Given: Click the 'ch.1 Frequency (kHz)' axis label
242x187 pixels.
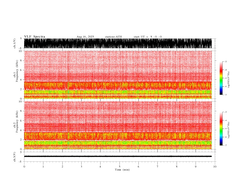Looking at the screenshot, I should click(x=16, y=71).
